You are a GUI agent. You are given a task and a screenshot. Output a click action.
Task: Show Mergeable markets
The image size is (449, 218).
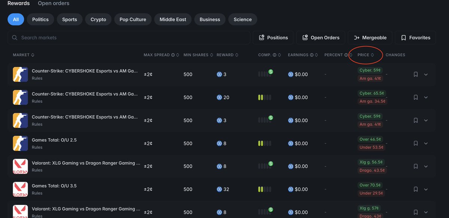coord(370,38)
